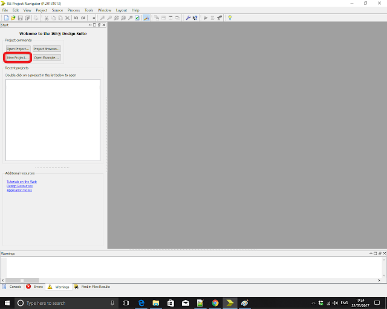Screen dimensions: 387x309
Task: Switch to Find in Files Results tab
Action: tap(92, 287)
